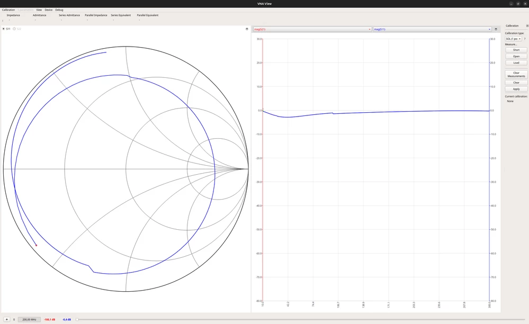Image resolution: width=529 pixels, height=324 pixels.
Task: Click the calibration type help question mark
Action: 525,39
